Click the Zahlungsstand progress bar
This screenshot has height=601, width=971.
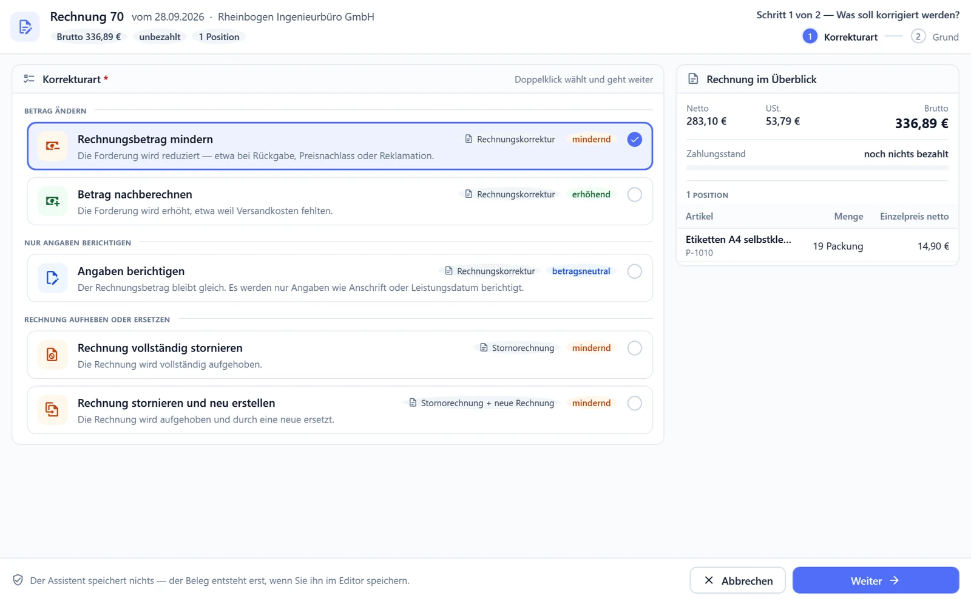click(x=817, y=168)
